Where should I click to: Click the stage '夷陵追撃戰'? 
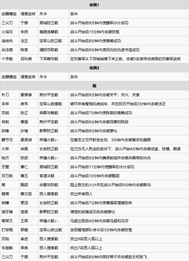pos(49,32)
